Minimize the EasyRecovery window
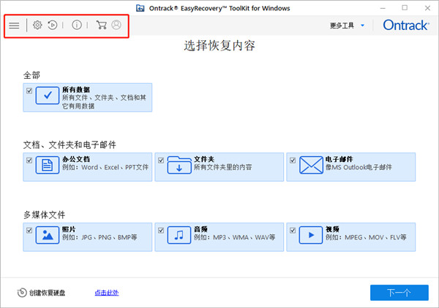Screen dimensions: 439x308 383,8
